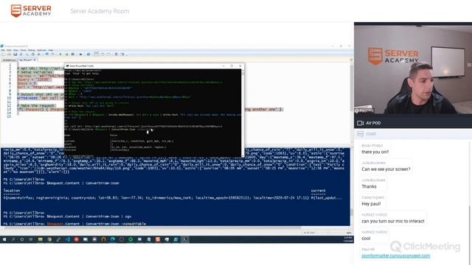Open the Debug menu in PowerShell ISE
This screenshot has height=265, width=472.
(x=31, y=50)
